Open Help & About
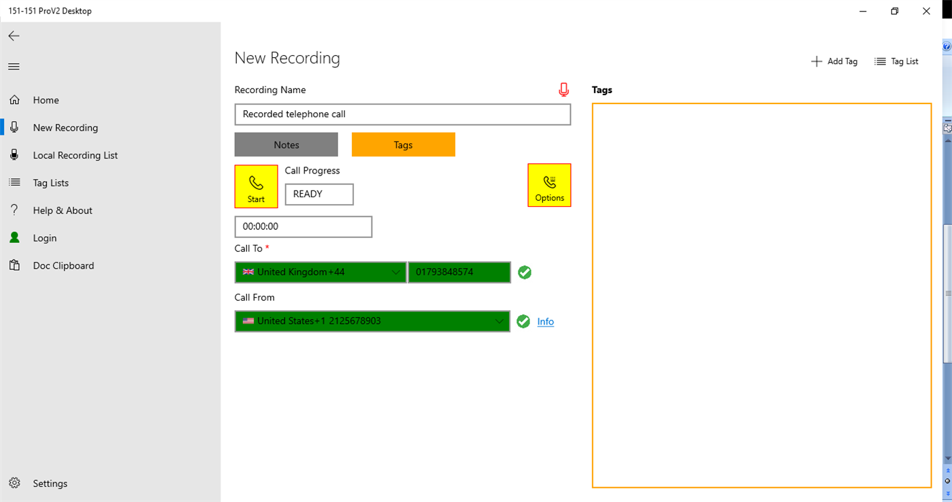Viewport: 952px width, 502px height. click(63, 210)
